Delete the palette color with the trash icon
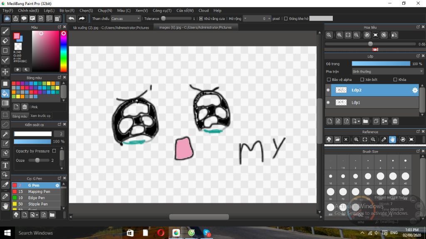Screen dimensions: 426x239 click(x=25, y=107)
